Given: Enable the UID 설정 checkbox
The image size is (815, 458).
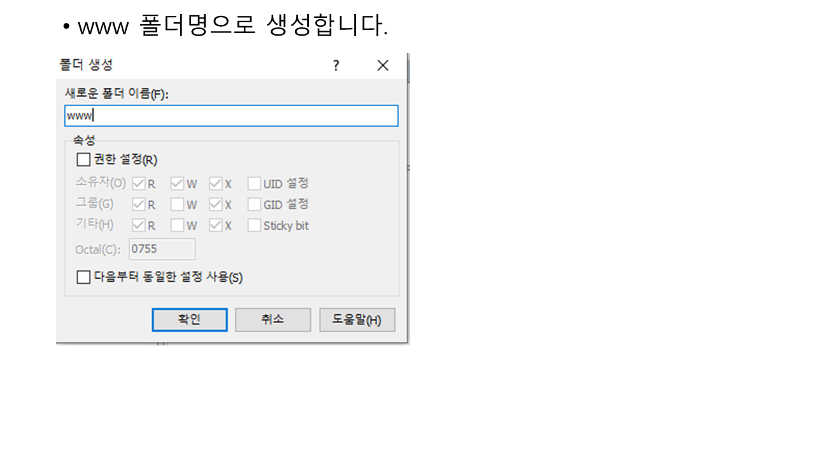Looking at the screenshot, I should click(x=254, y=184).
